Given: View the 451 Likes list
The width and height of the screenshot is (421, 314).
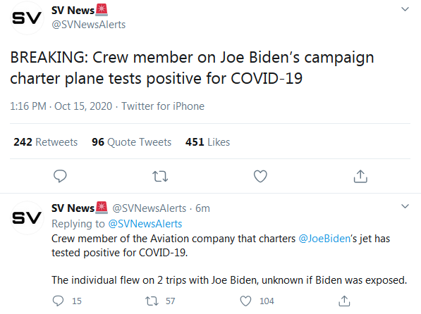Looking at the screenshot, I should tap(207, 142).
